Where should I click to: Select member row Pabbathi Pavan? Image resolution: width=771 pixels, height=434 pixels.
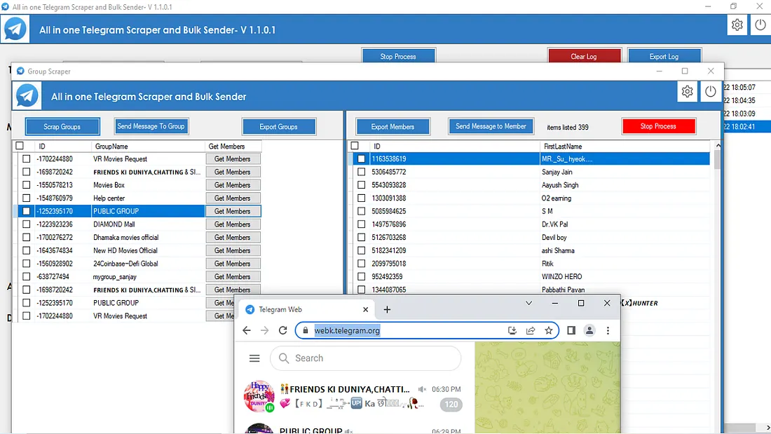click(x=530, y=290)
